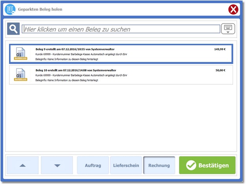Open the on-screen keyboard icon
This screenshot has width=246, height=185.
coord(228,29)
